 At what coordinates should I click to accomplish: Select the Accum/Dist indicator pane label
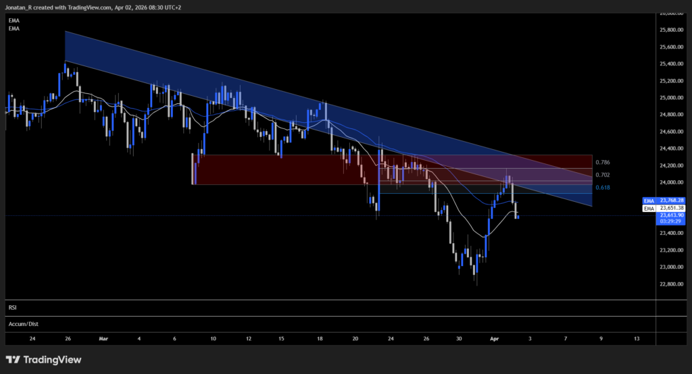click(24, 324)
